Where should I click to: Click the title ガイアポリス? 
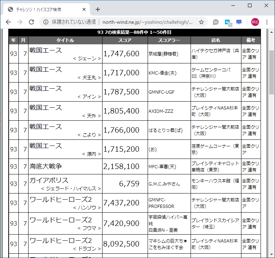click(x=49, y=180)
